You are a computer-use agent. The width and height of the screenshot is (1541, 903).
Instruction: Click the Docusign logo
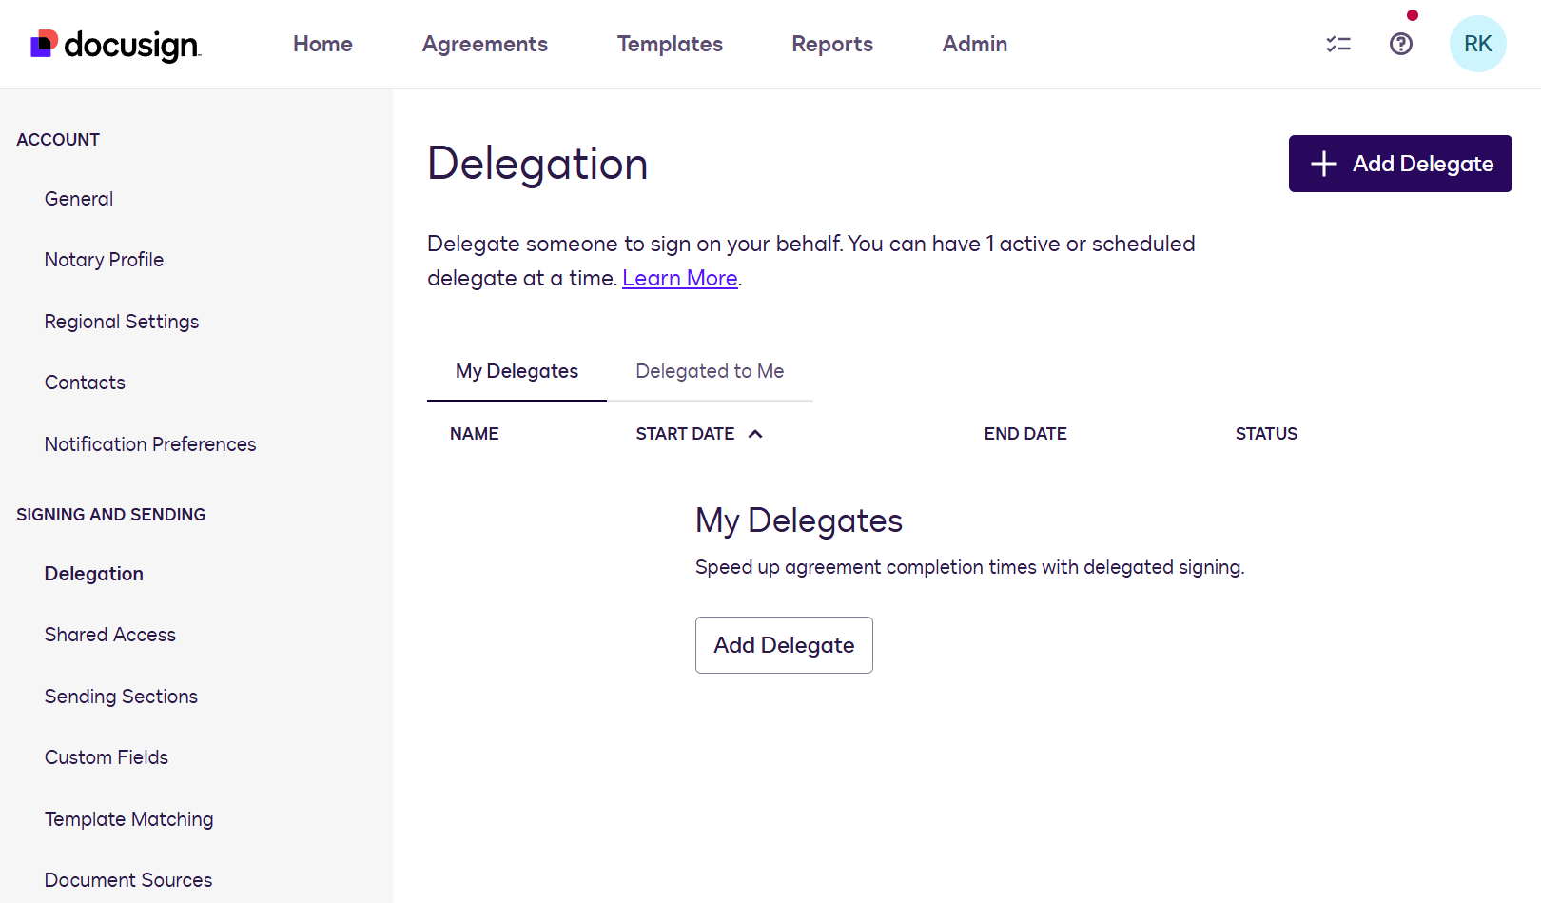(x=115, y=45)
